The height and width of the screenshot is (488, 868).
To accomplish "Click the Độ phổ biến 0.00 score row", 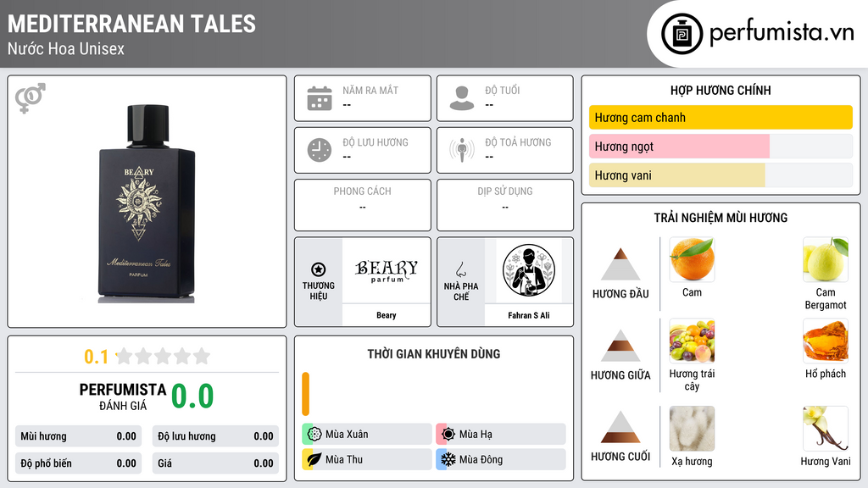I will pyautogui.click(x=79, y=463).
